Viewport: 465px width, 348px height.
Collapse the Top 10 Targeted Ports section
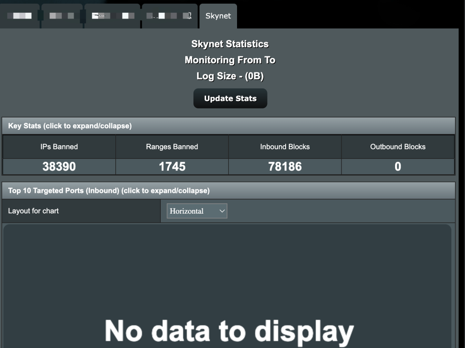point(228,191)
